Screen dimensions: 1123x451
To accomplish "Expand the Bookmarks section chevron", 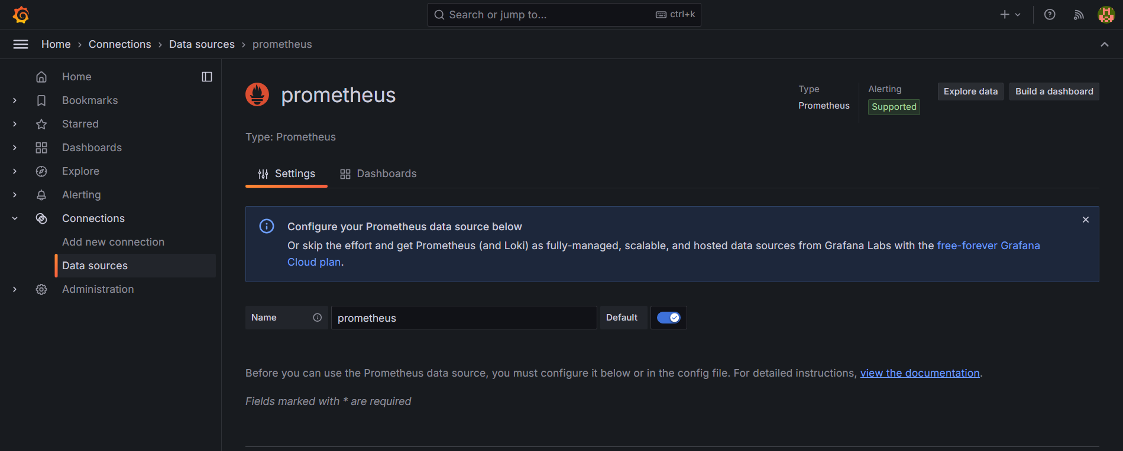I will pyautogui.click(x=15, y=100).
